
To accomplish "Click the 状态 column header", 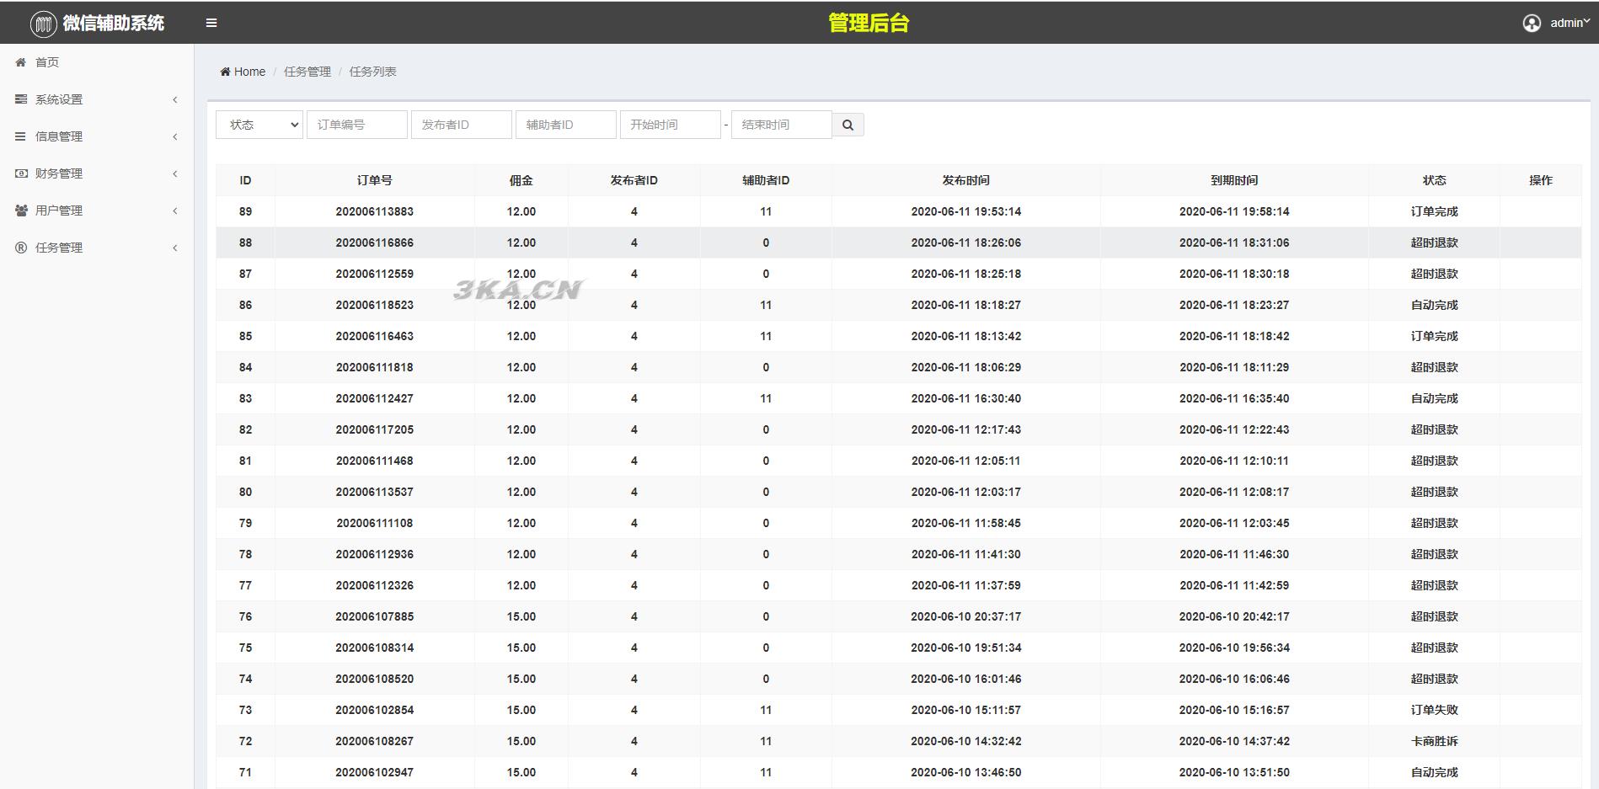I will pos(1435,180).
